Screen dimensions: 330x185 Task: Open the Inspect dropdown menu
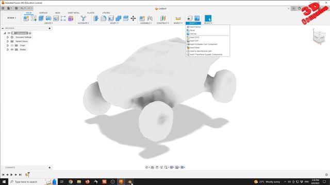click(x=178, y=23)
